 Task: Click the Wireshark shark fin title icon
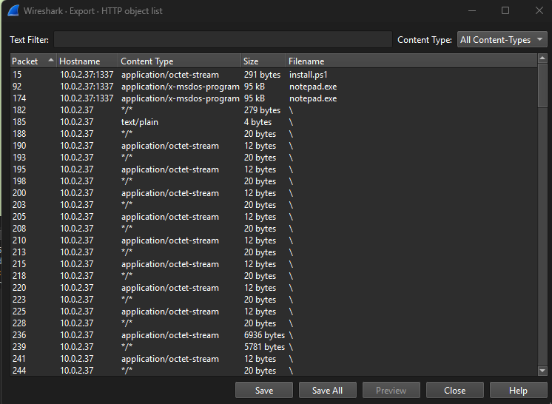[x=13, y=10]
